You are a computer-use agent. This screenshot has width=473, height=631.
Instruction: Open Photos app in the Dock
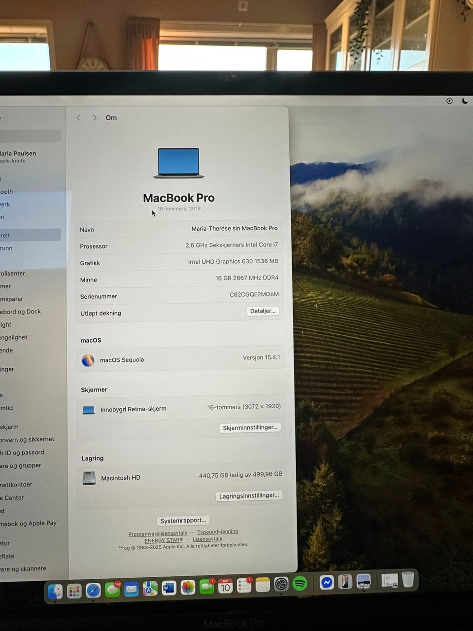tap(188, 587)
